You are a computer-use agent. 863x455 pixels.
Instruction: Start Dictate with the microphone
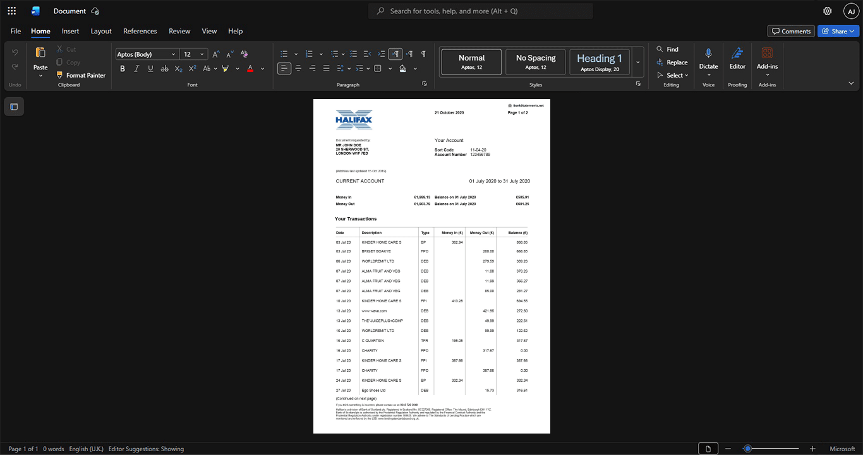point(708,53)
